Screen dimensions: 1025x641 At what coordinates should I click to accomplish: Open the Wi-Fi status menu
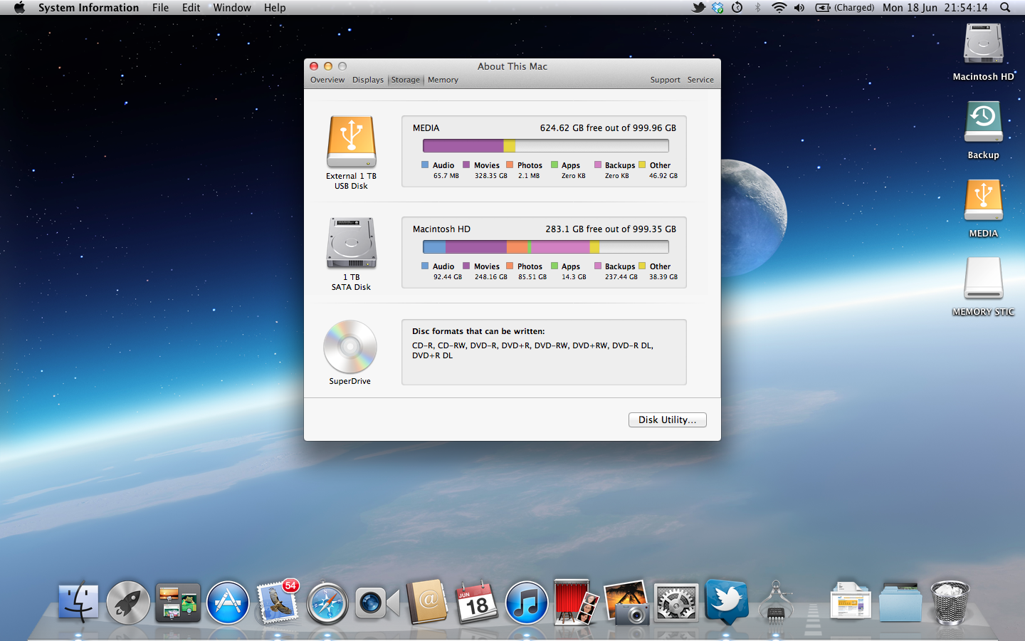click(x=779, y=7)
